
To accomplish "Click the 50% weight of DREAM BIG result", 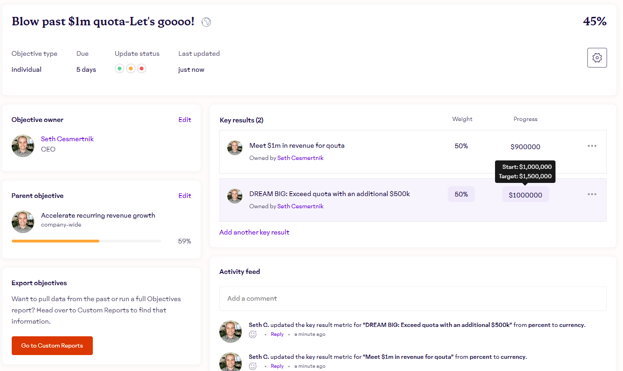I will 461,194.
